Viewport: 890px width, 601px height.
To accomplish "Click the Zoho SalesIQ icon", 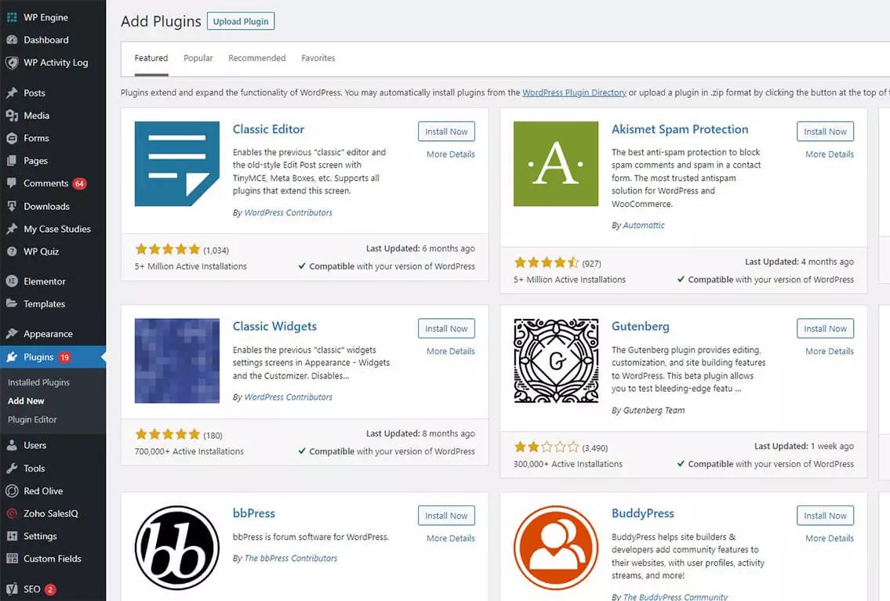I will click(x=12, y=514).
